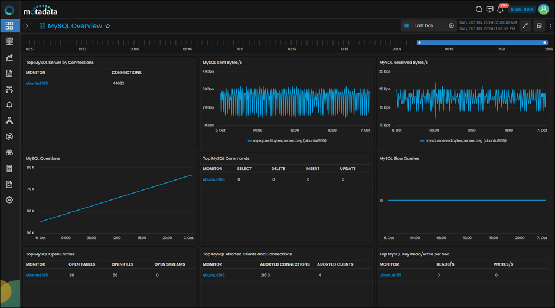
Task: Open ubuntu8165 link in Connections widget
Action: tap(37, 83)
